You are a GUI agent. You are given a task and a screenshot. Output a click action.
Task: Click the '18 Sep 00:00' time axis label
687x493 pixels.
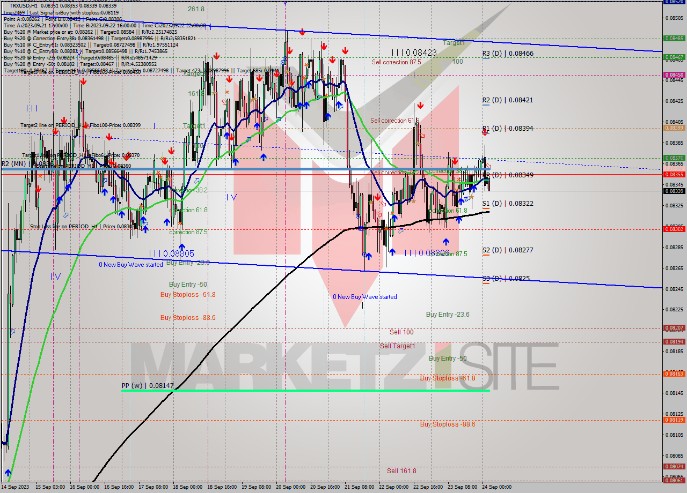(x=188, y=487)
